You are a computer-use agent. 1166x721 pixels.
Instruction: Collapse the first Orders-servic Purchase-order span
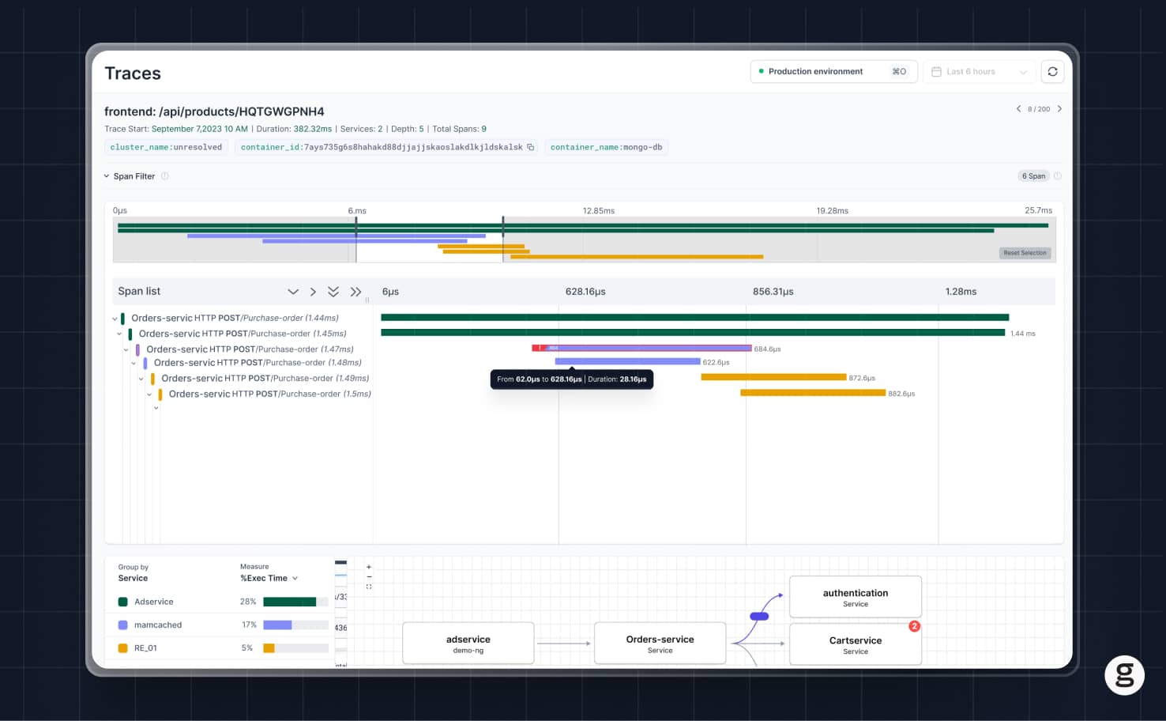[115, 319]
